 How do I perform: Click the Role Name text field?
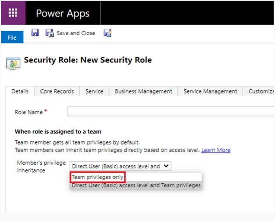coord(171,112)
